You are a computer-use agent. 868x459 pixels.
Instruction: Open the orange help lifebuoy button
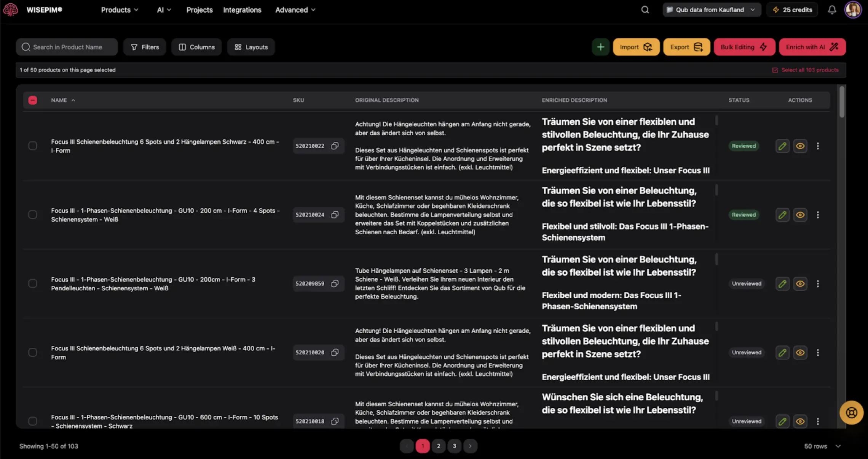pyautogui.click(x=851, y=413)
